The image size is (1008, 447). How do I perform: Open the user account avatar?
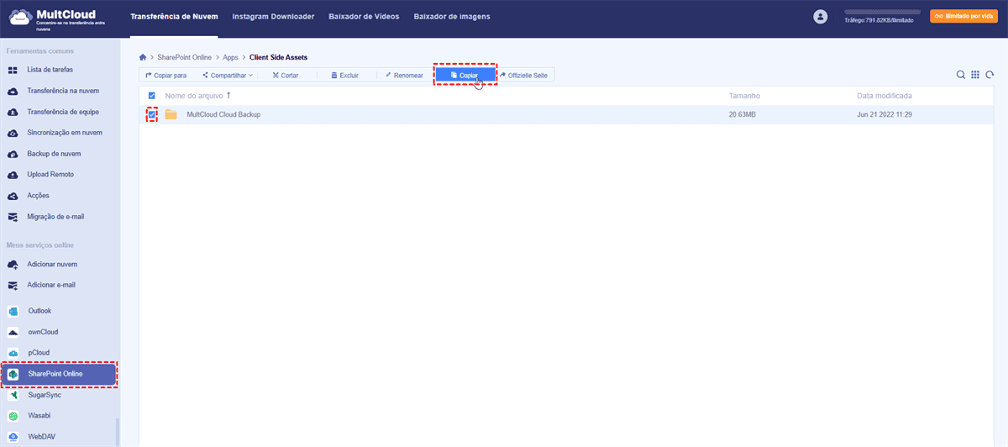821,17
